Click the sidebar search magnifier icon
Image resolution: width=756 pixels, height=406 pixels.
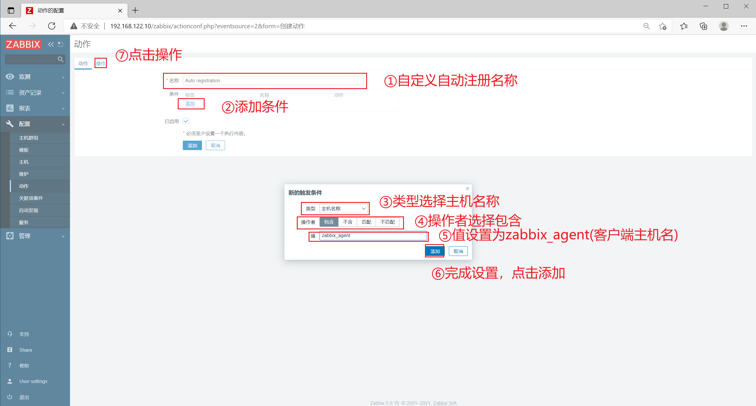[x=60, y=59]
